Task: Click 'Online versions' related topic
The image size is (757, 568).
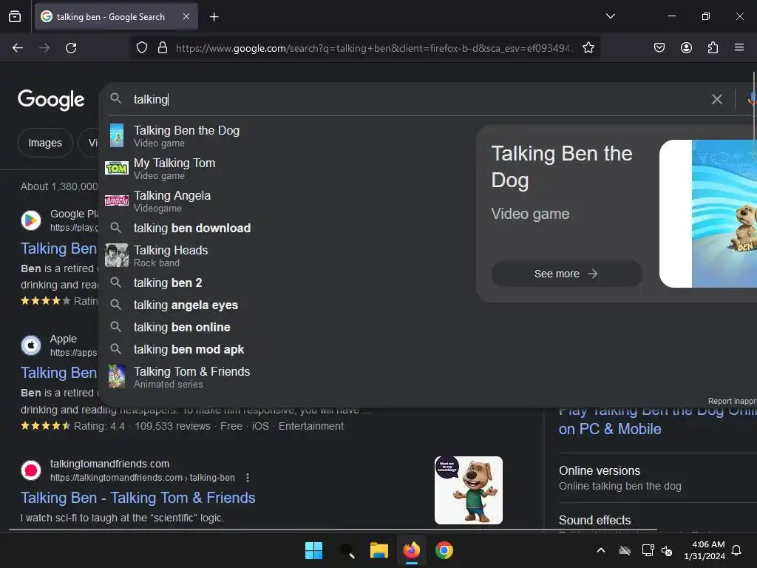Action: [x=600, y=471]
